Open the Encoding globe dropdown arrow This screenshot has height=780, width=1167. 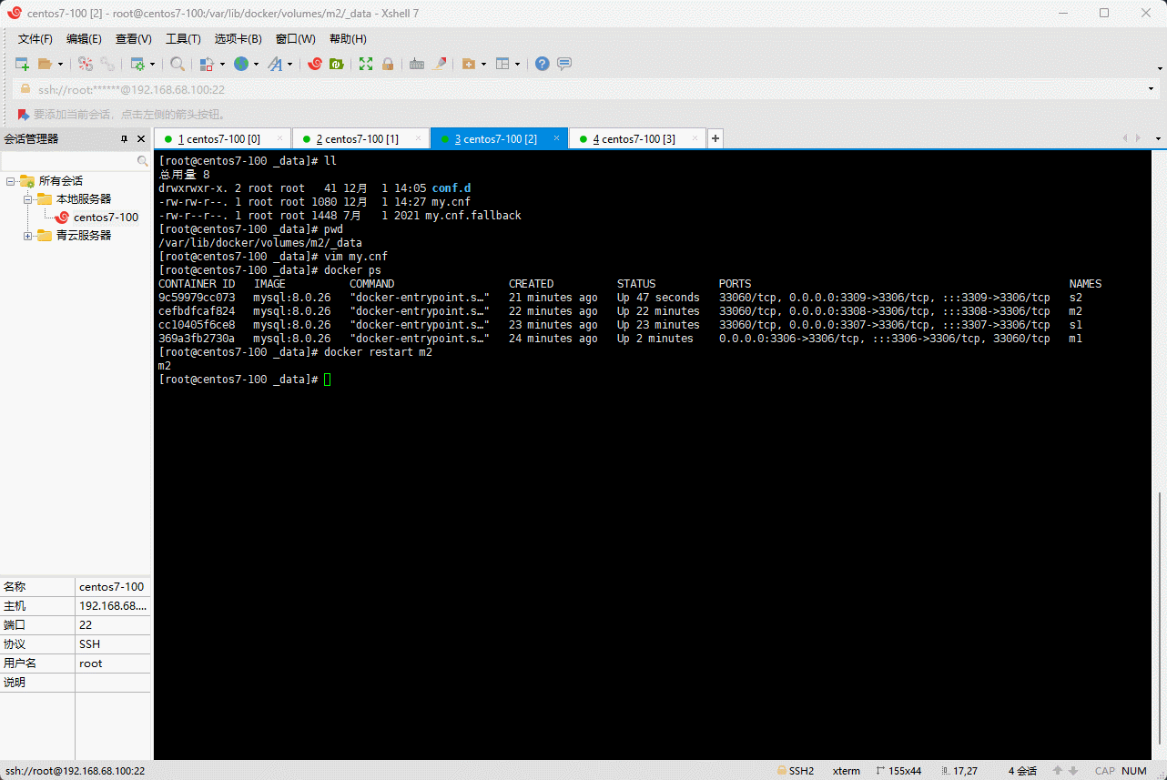click(x=257, y=64)
